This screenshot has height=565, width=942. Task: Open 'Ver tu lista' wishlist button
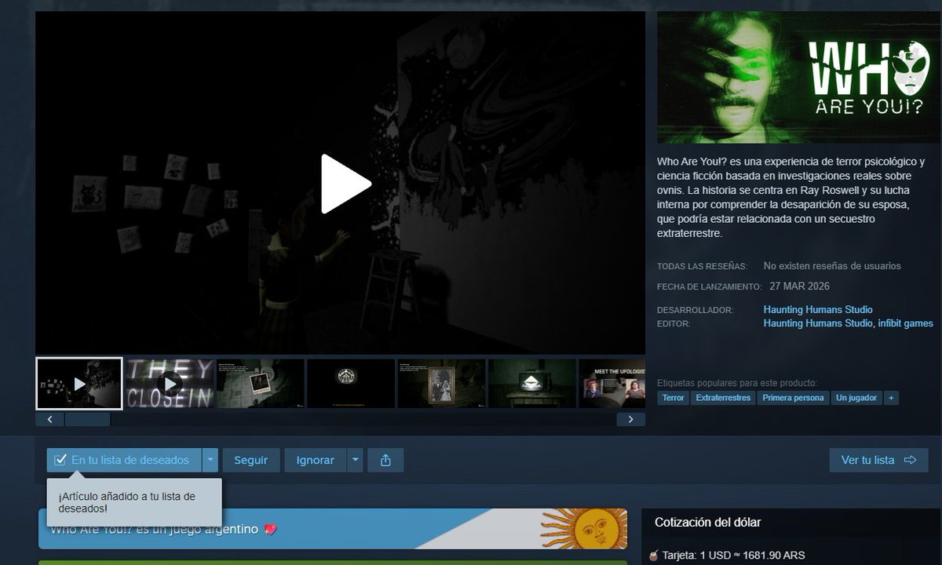click(x=878, y=460)
